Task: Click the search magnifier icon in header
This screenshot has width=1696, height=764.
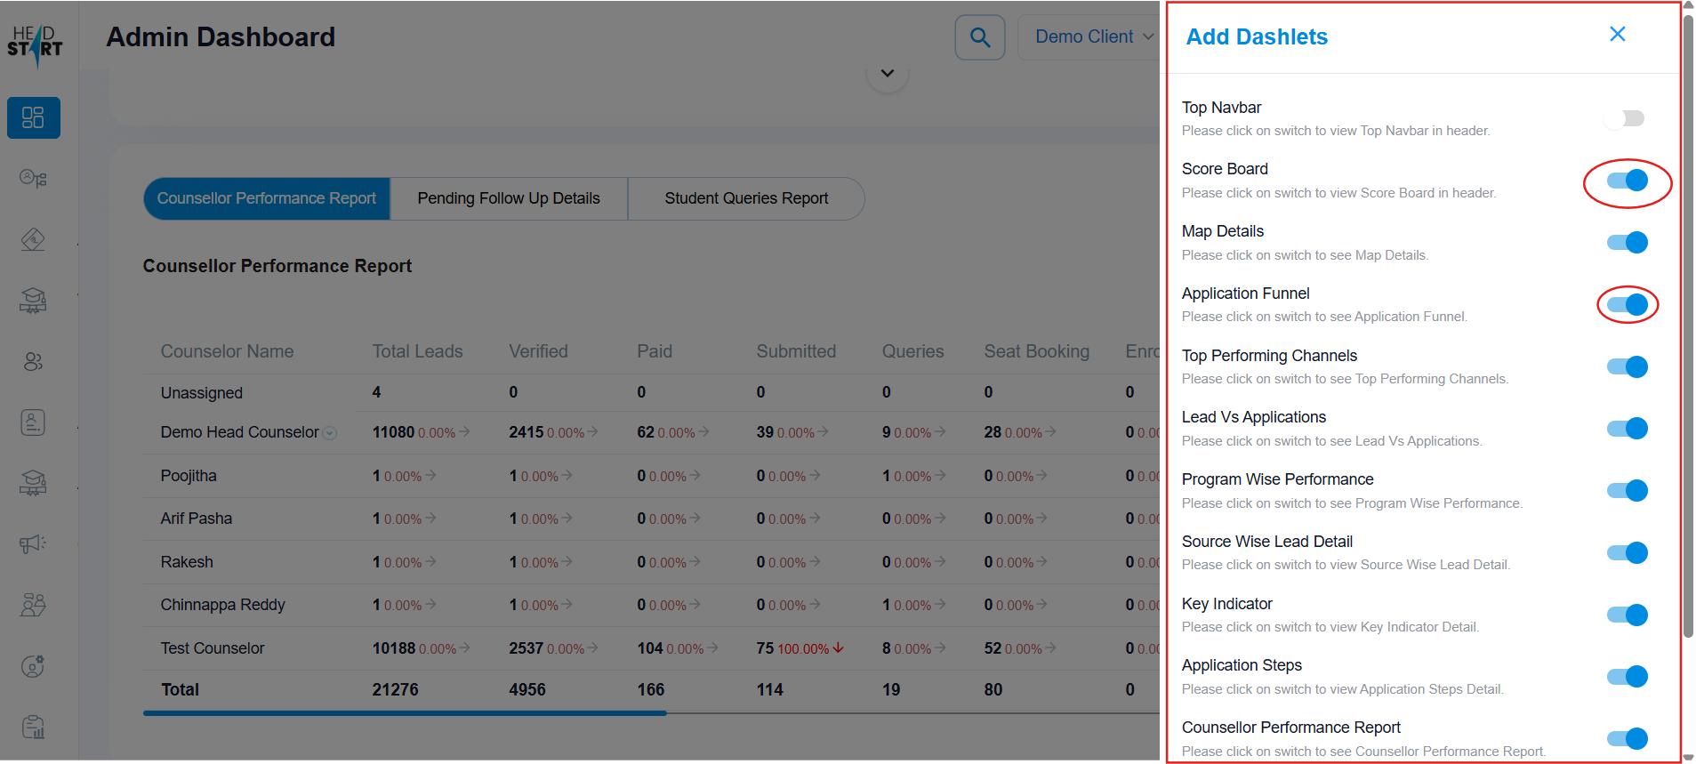Action: click(979, 37)
